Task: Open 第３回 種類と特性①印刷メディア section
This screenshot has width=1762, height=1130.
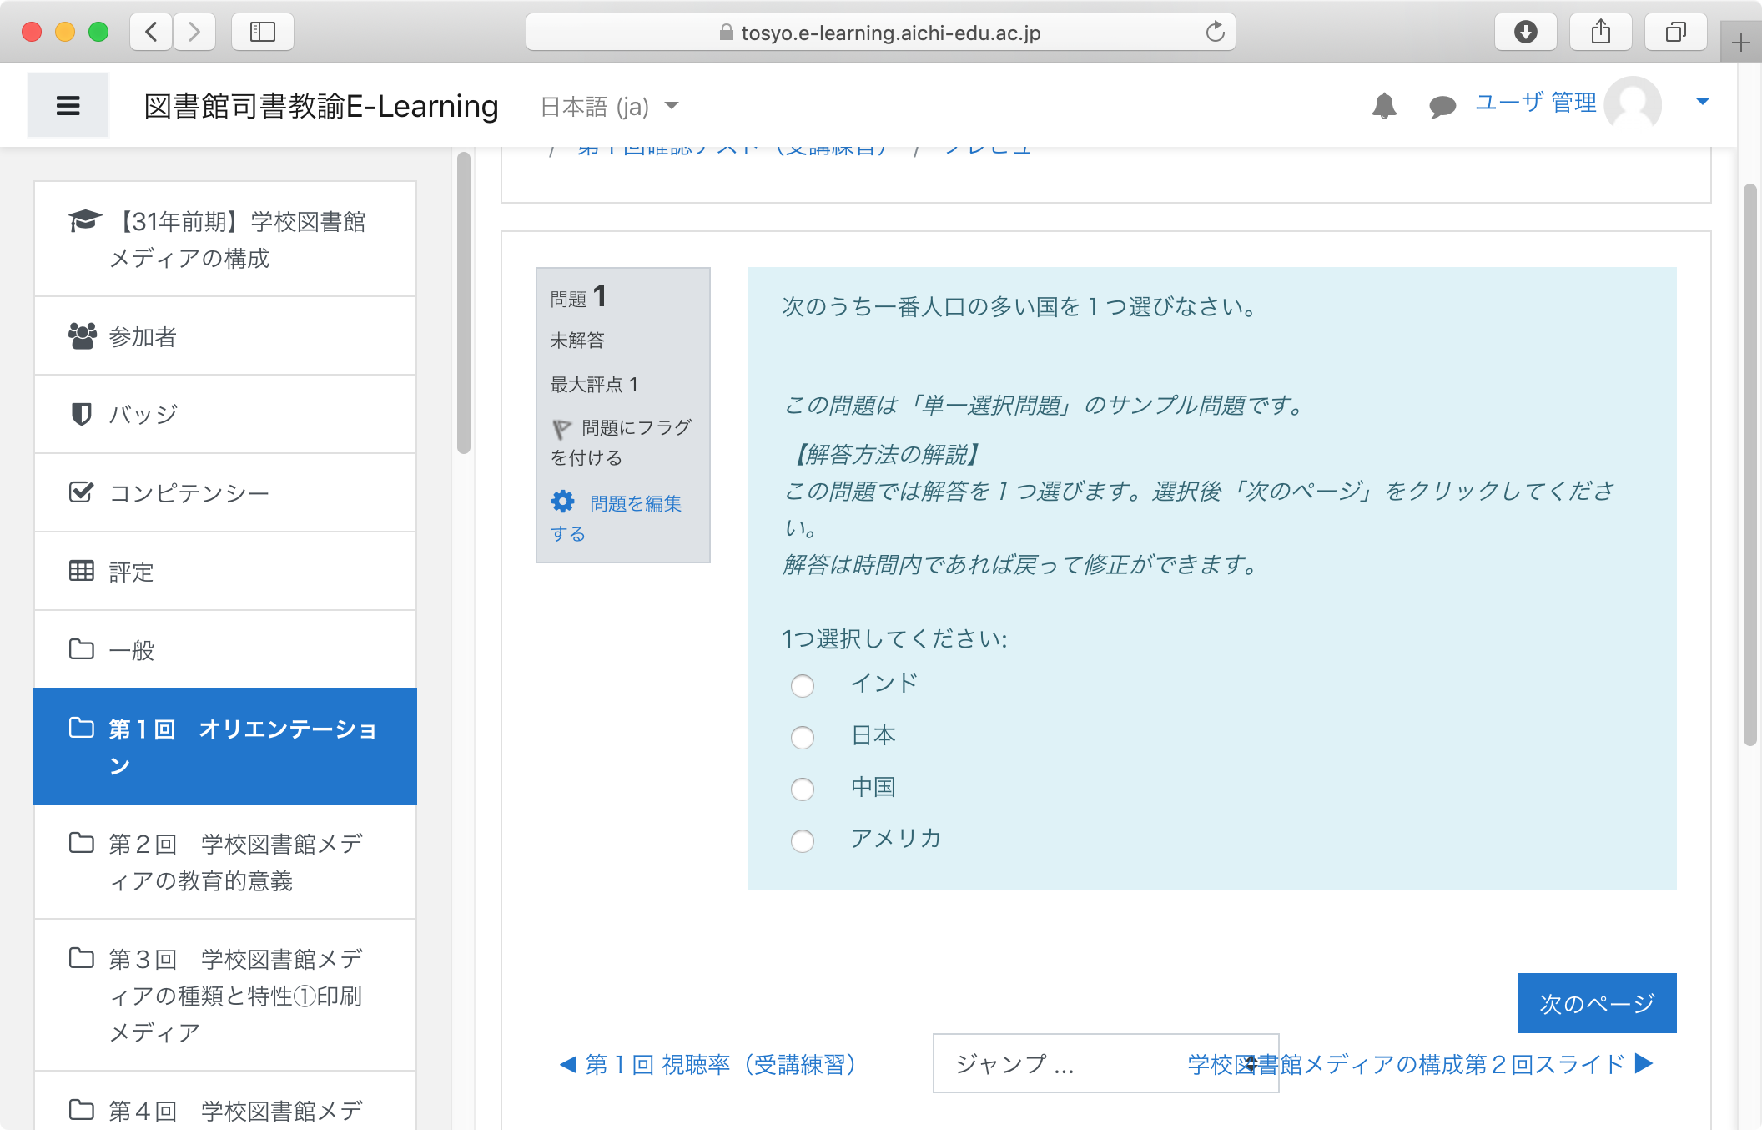Action: [x=225, y=996]
